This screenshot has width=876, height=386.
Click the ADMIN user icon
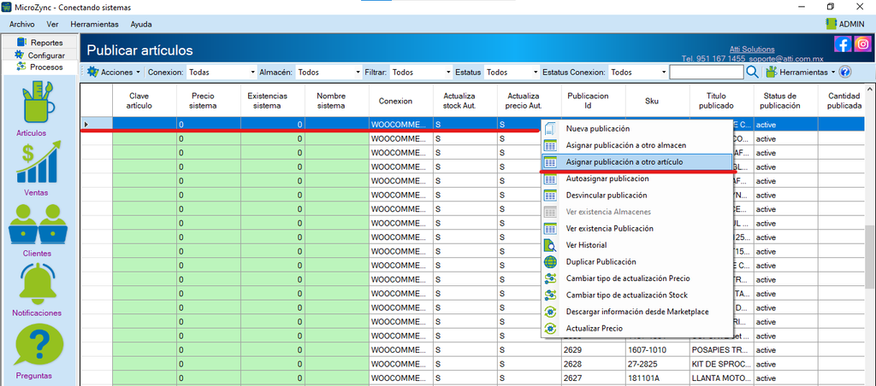click(x=831, y=24)
